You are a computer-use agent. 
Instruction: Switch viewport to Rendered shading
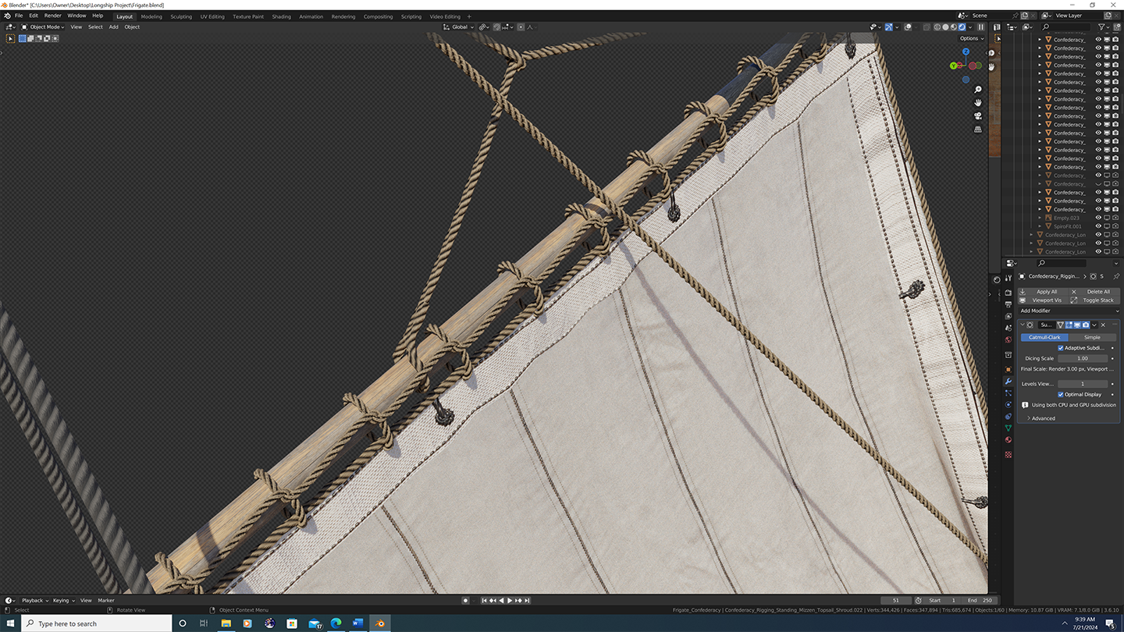(962, 27)
